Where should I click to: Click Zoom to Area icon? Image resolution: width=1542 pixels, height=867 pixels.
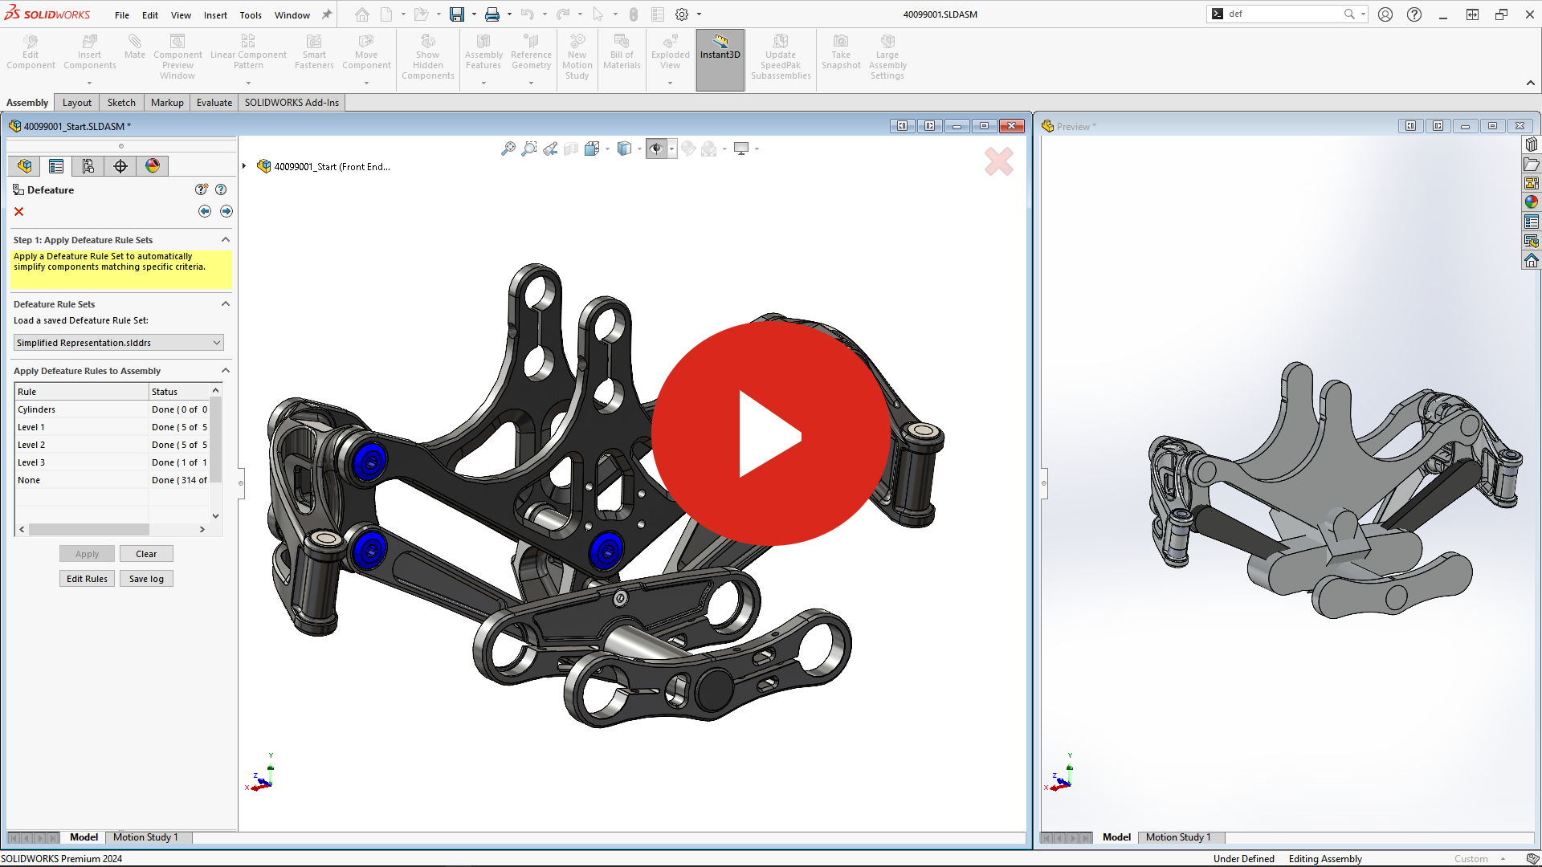529,149
